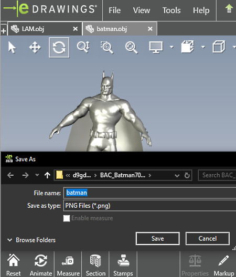Click the BAC_Batman70... breadcrumb folder
The height and width of the screenshot is (277, 236).
click(123, 175)
